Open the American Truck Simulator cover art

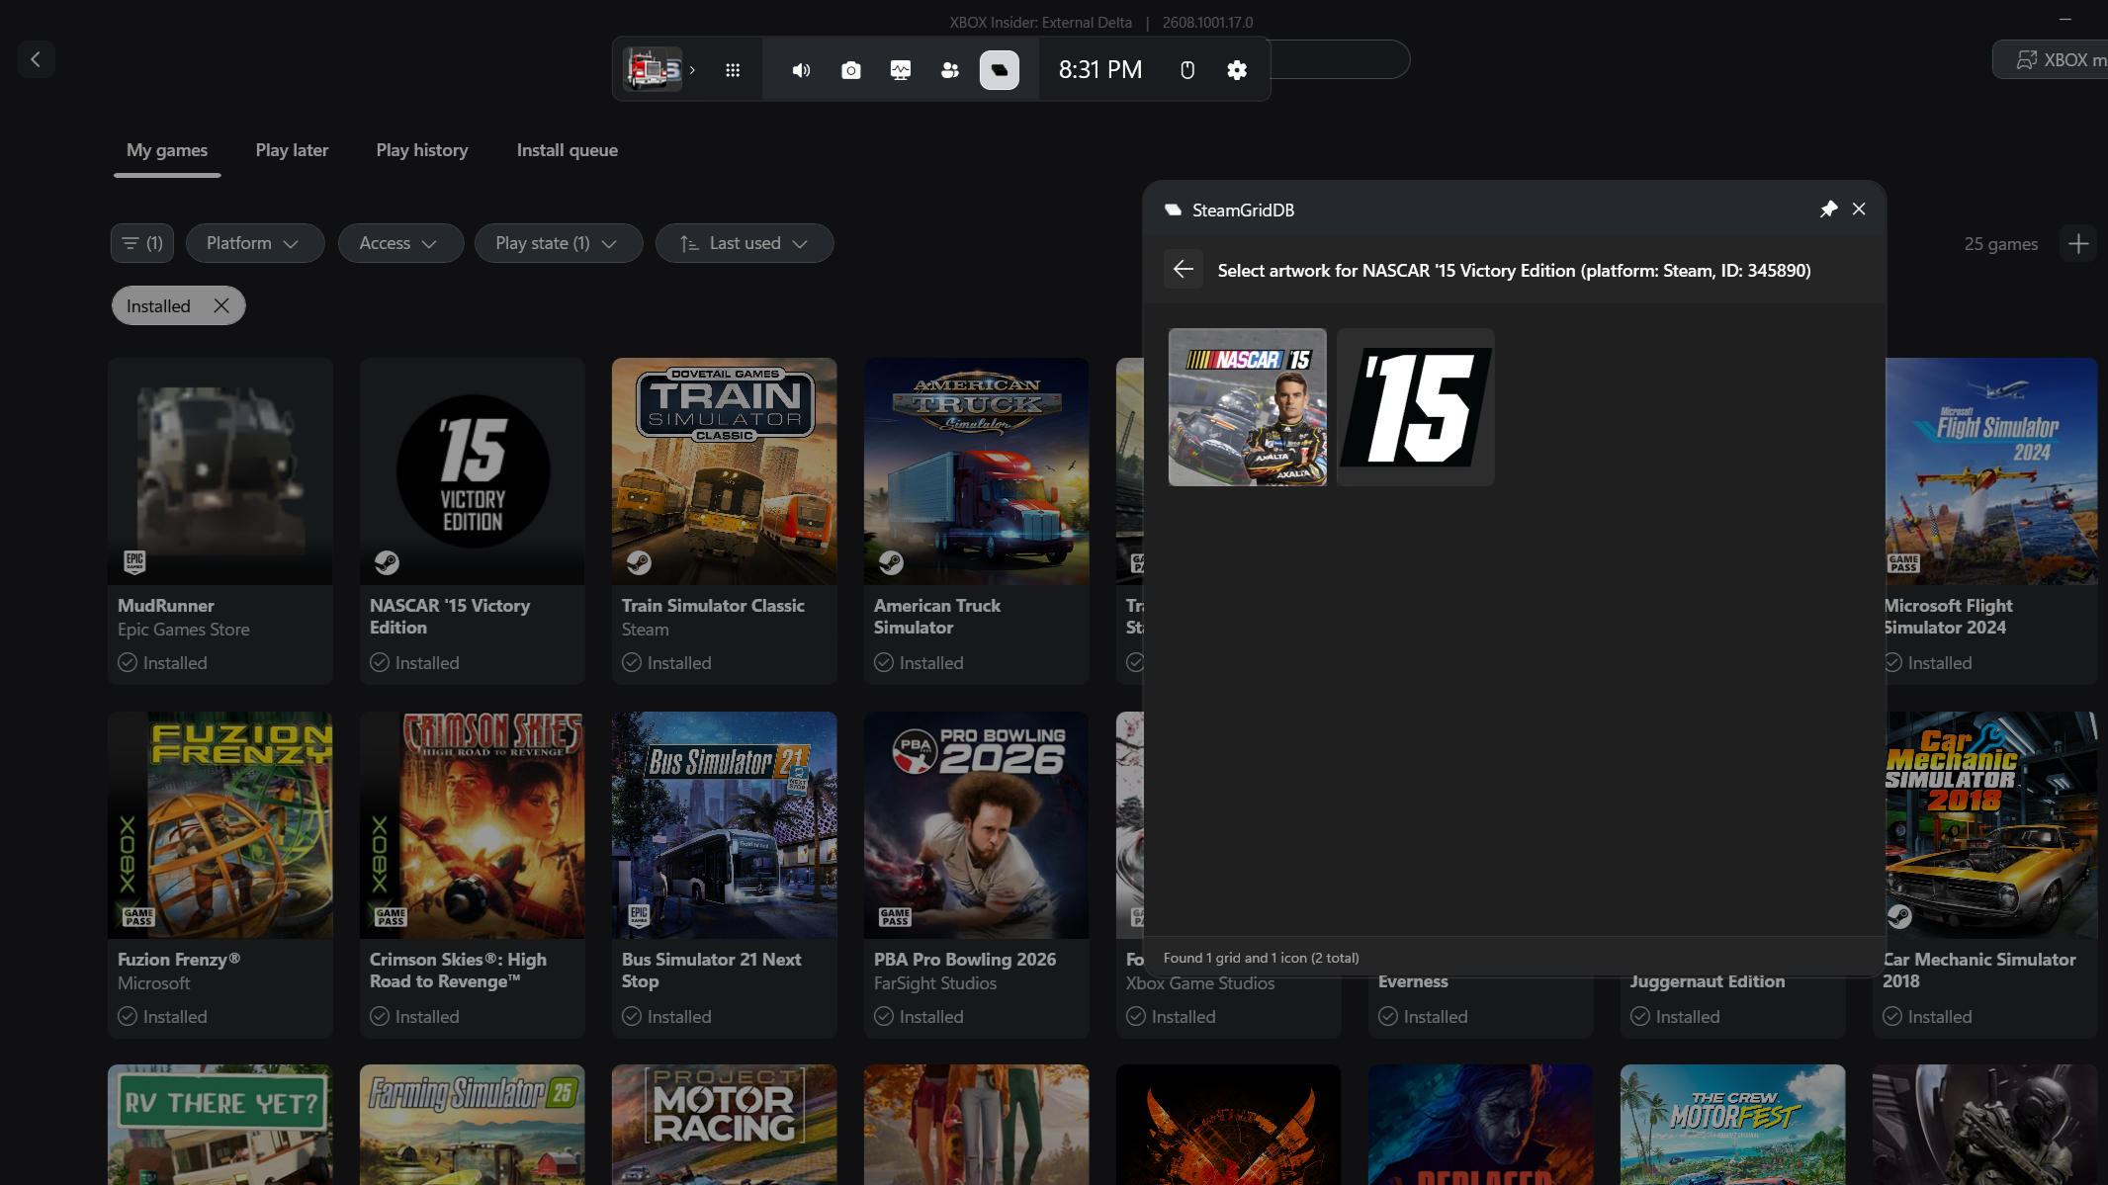coord(977,471)
